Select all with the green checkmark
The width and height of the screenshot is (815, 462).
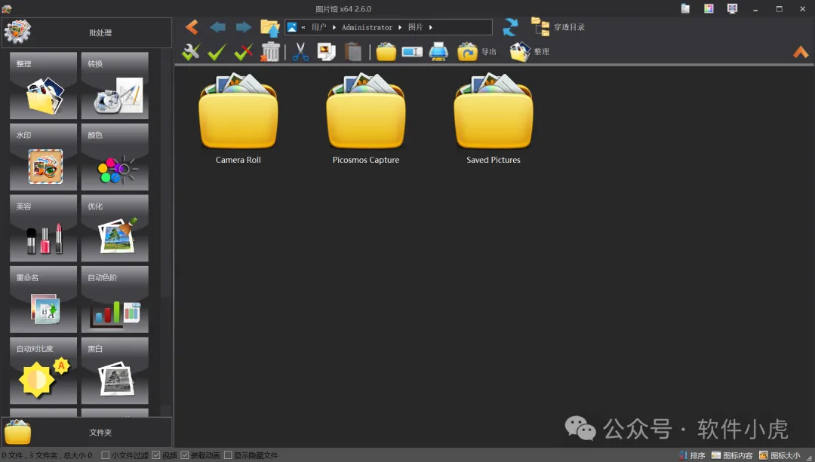tap(217, 52)
